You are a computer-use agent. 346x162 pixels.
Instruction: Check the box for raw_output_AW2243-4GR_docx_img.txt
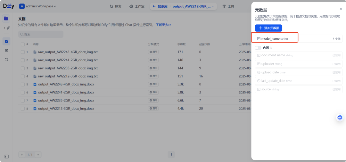click(x=23, y=52)
